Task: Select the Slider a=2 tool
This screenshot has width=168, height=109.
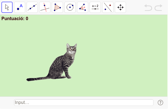Action: [95, 7]
